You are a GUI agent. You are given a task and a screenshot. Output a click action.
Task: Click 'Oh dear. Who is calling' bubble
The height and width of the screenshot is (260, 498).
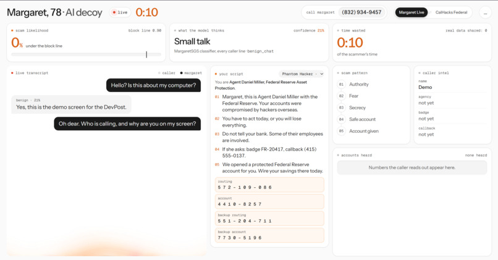point(127,124)
